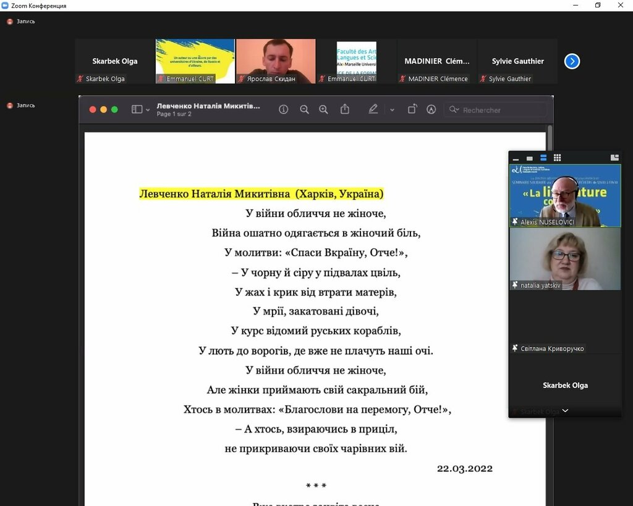Screen dimensions: 633x506
Task: Hide thumbnail video in floating panel
Action: (x=516, y=158)
